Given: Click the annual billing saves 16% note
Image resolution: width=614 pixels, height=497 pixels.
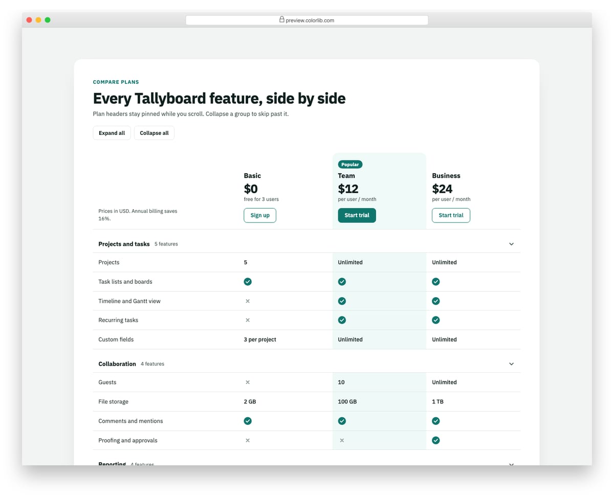Looking at the screenshot, I should point(138,215).
